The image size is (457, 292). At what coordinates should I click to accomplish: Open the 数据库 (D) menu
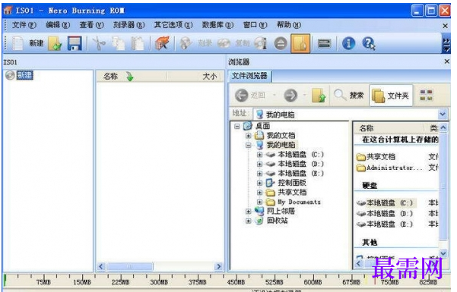[217, 25]
